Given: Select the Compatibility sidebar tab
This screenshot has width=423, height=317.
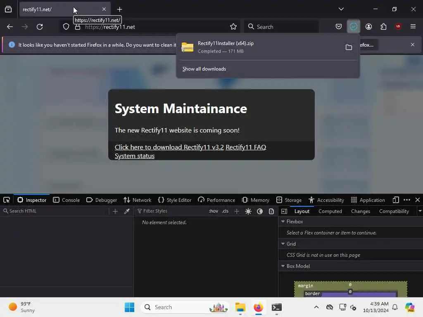Looking at the screenshot, I should click(x=394, y=211).
